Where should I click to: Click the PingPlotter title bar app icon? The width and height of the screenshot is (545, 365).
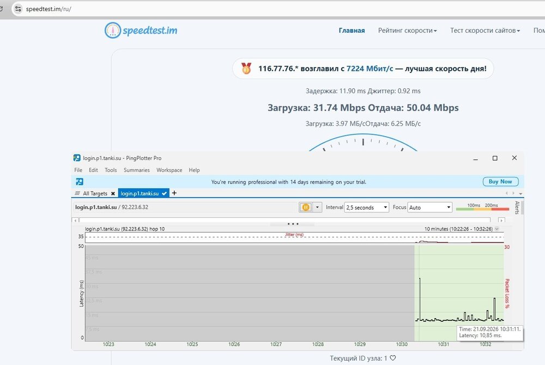click(77, 158)
